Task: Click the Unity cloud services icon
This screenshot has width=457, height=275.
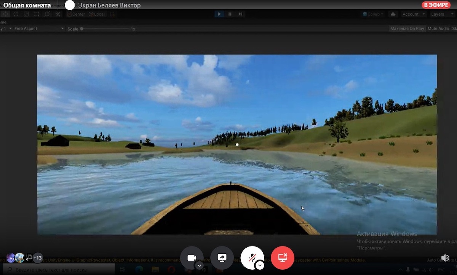Action: coord(393,14)
